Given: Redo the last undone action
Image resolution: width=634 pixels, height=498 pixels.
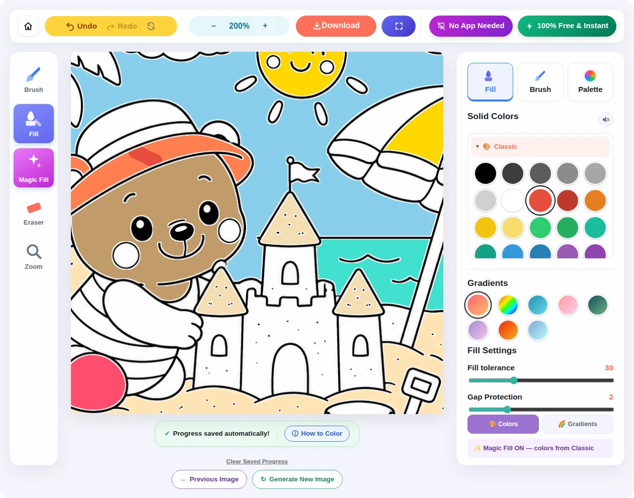Looking at the screenshot, I should coord(122,26).
